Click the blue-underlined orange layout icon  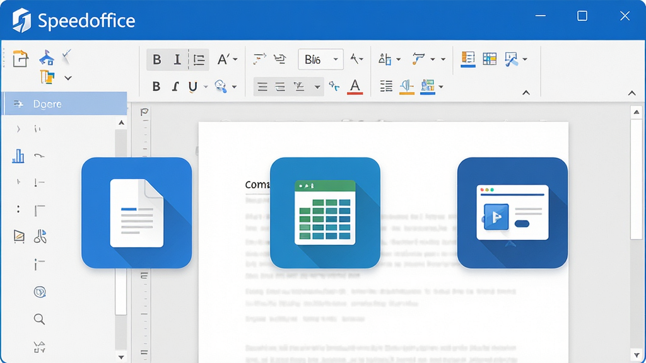[468, 59]
